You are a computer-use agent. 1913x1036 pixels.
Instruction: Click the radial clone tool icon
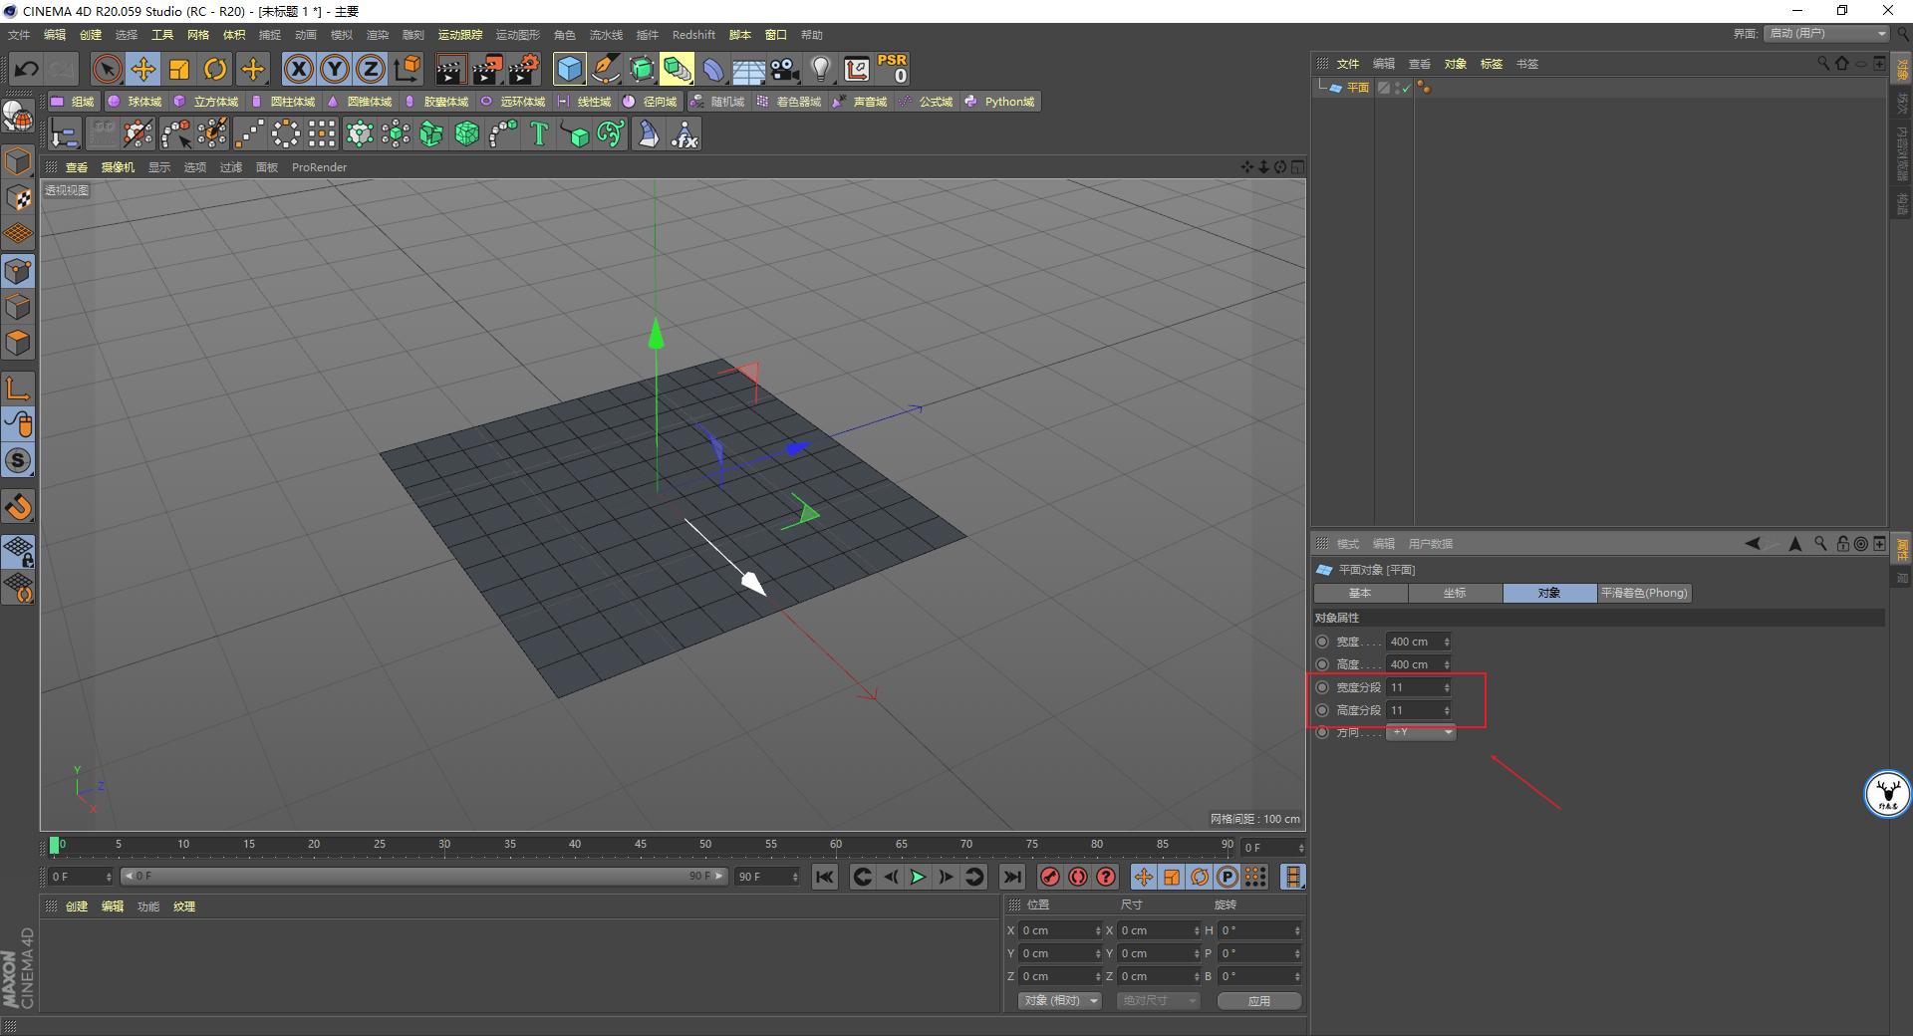pyautogui.click(x=286, y=133)
